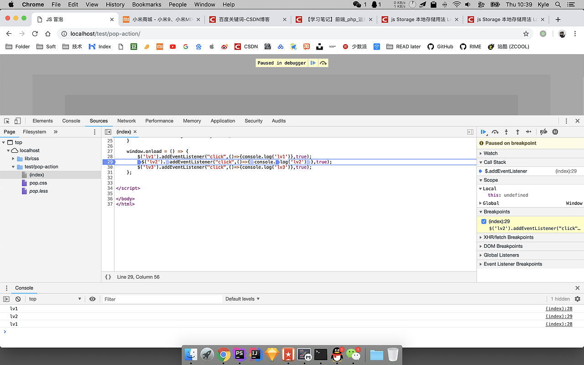Clear the console output
This screenshot has height=365, width=584.
[x=18, y=299]
